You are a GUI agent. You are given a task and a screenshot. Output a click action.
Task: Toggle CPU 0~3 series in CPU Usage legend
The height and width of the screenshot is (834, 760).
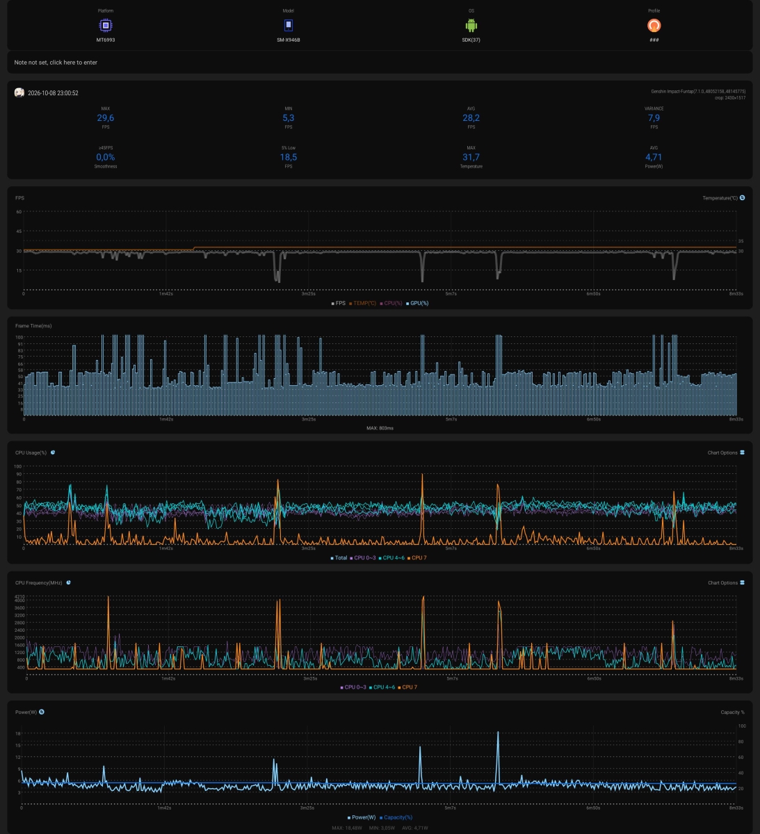click(363, 558)
